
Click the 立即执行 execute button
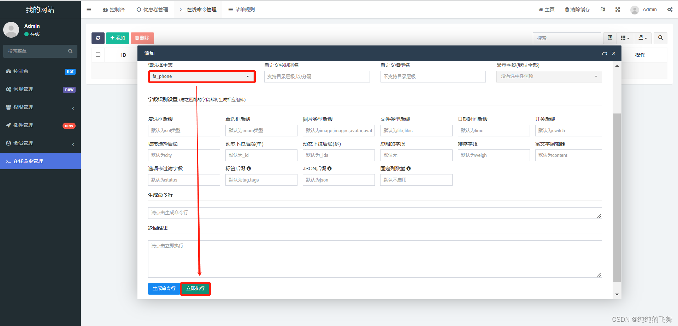[195, 288]
